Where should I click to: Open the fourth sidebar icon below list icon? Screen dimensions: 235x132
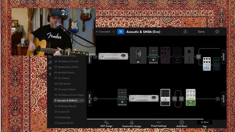click(x=50, y=74)
